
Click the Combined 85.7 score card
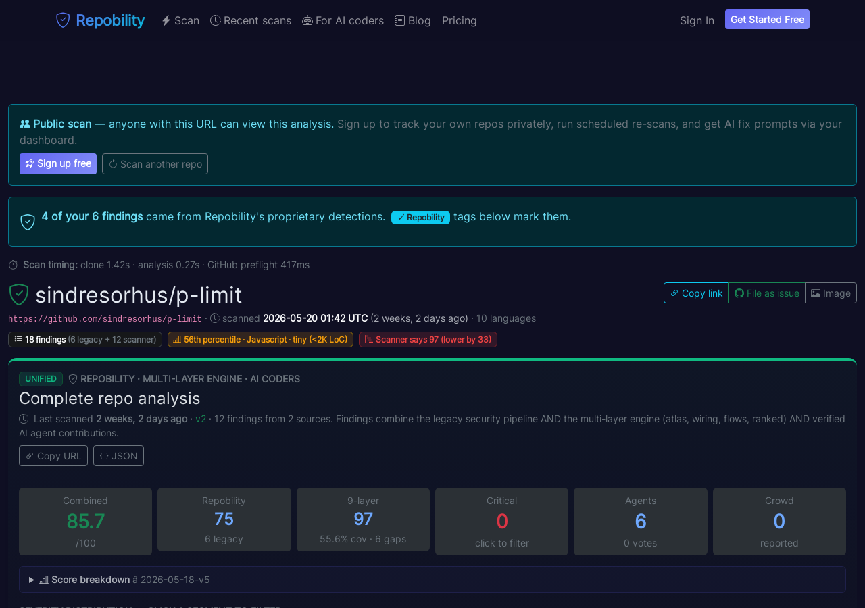tap(85, 522)
